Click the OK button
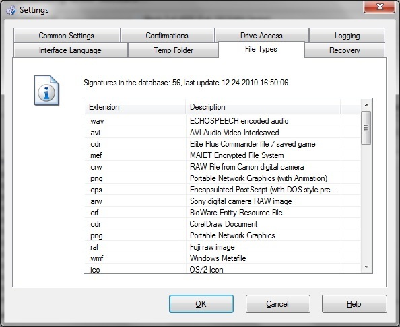Screen dimensions: 400x327 click(x=201, y=304)
